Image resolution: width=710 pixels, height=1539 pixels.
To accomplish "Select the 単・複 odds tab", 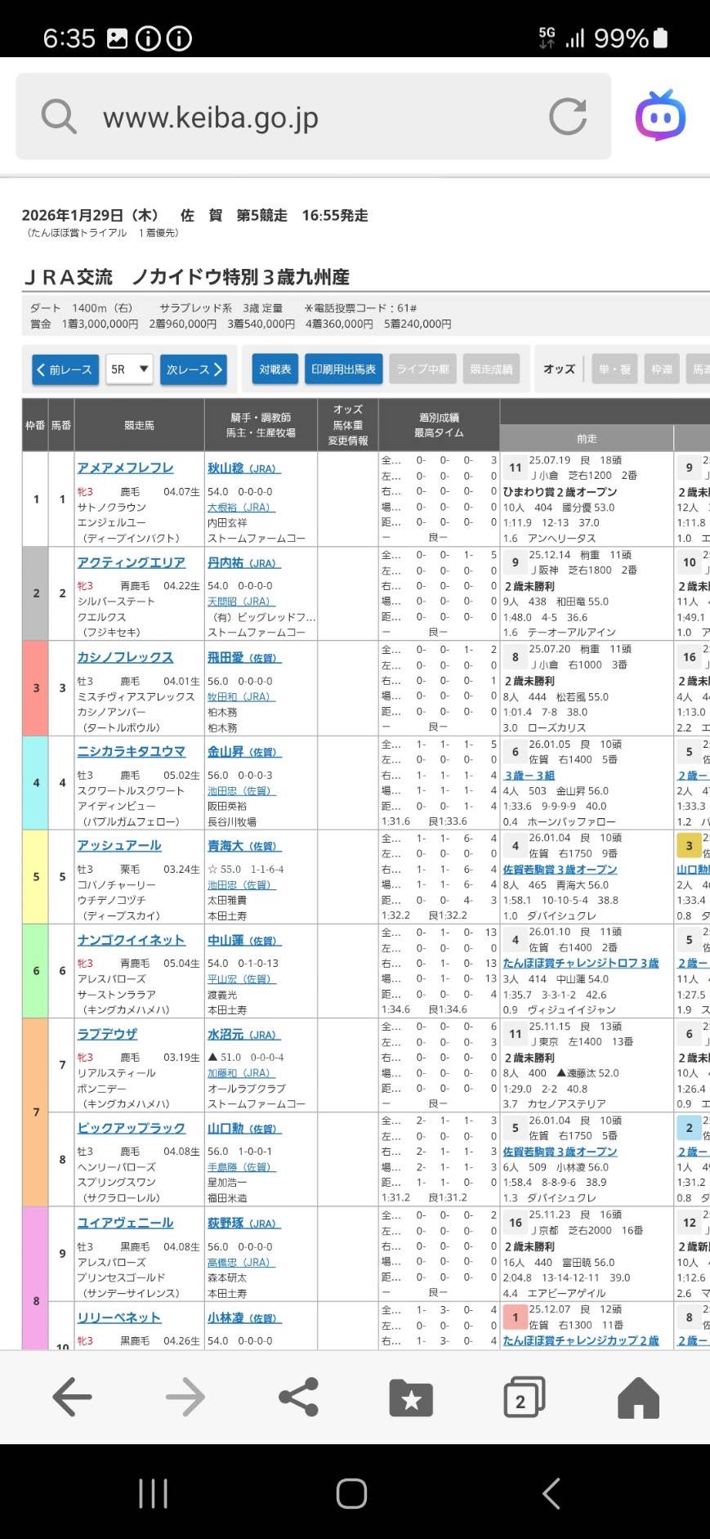I will [614, 369].
